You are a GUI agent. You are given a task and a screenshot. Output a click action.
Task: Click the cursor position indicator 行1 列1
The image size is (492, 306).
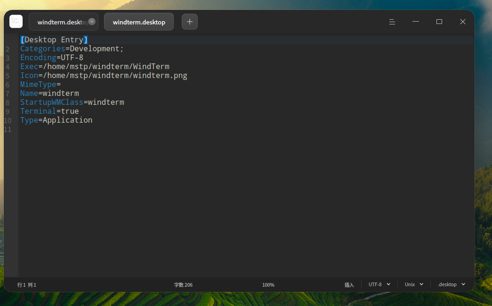point(27,285)
